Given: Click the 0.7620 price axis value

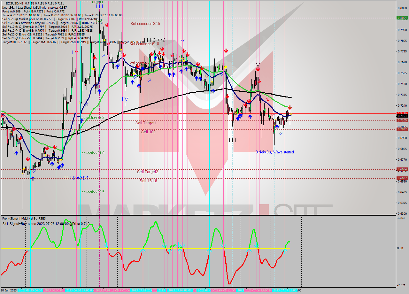Looking at the screenshot, I should click(x=402, y=62).
